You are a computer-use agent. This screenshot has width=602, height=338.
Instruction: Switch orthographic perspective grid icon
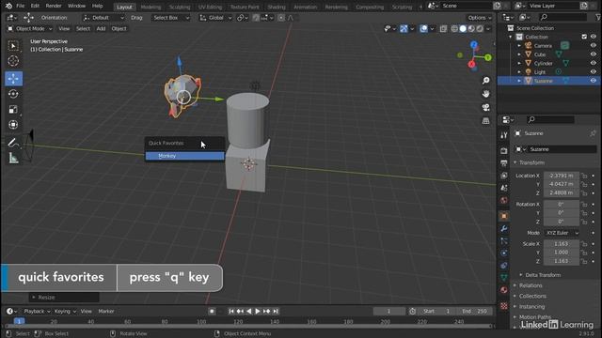point(486,121)
